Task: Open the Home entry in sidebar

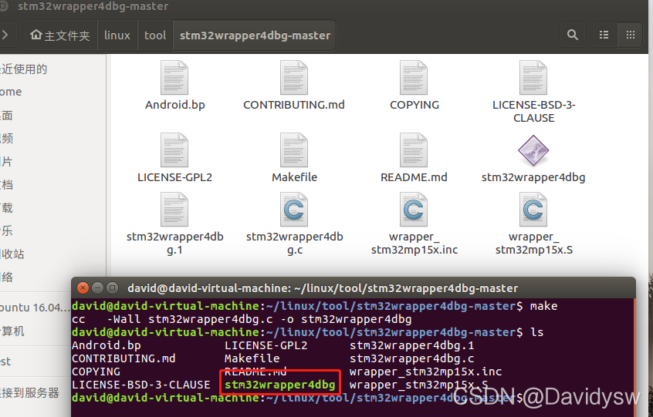Action: pos(11,92)
